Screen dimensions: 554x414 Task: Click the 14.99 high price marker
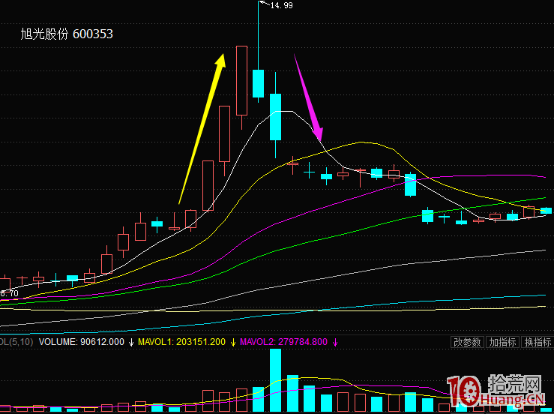(x=280, y=6)
